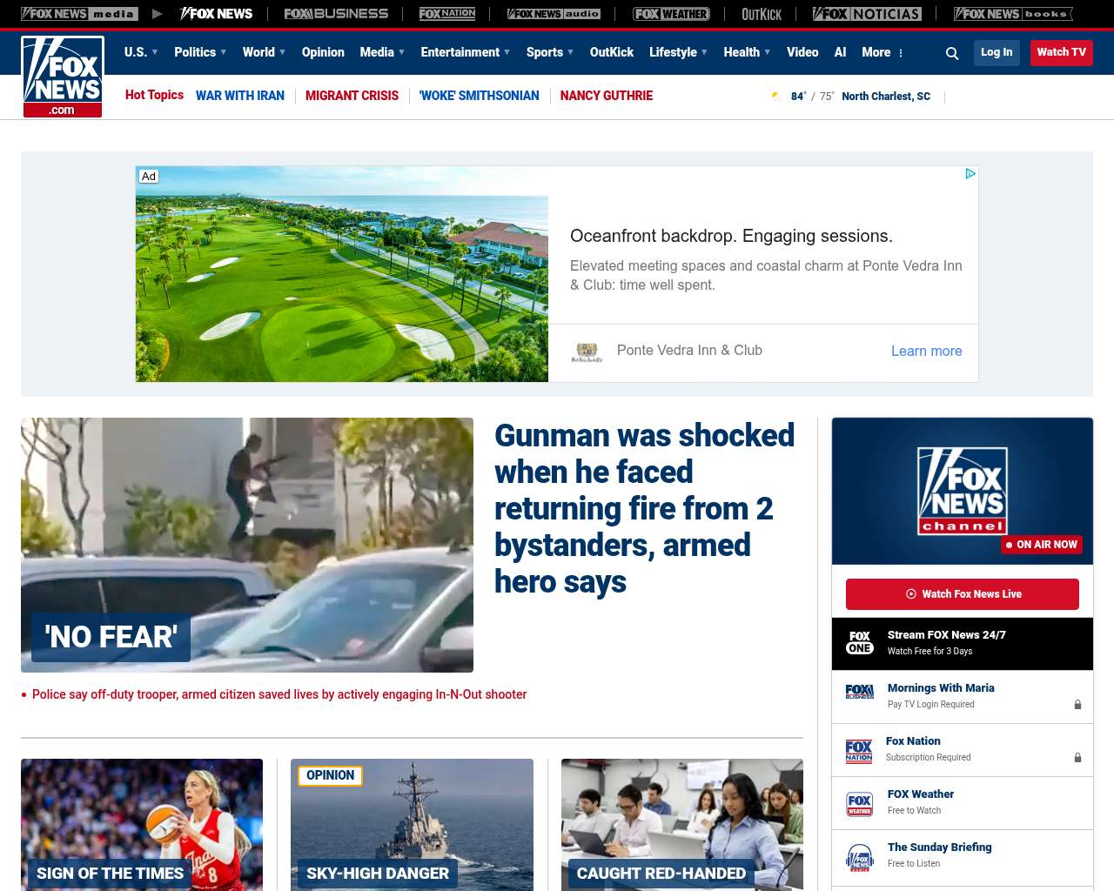1114x891 pixels.
Task: Open the Video section
Action: pyautogui.click(x=802, y=52)
